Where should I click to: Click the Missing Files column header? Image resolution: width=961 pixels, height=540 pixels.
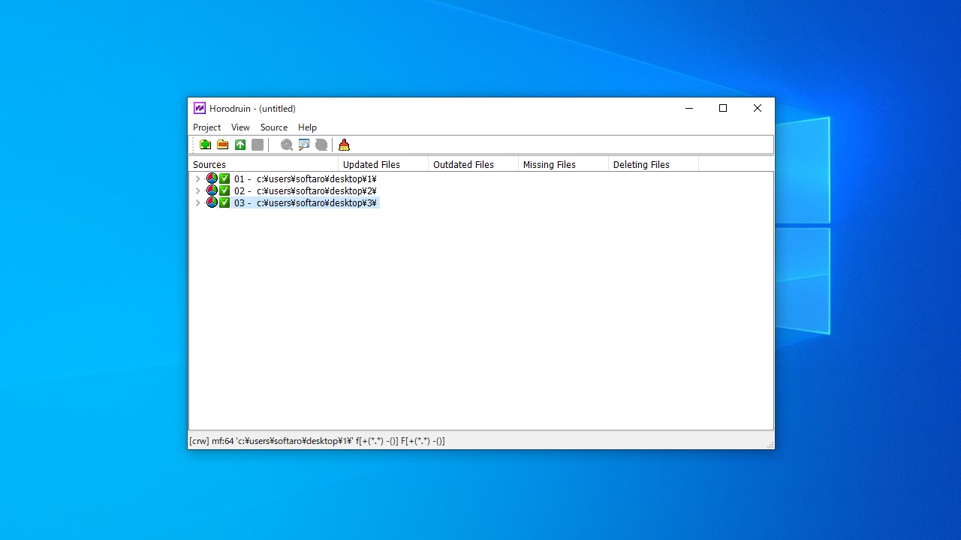click(x=563, y=164)
